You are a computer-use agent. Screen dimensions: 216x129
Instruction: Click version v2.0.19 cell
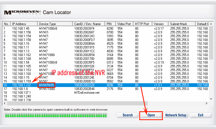(x=159, y=62)
